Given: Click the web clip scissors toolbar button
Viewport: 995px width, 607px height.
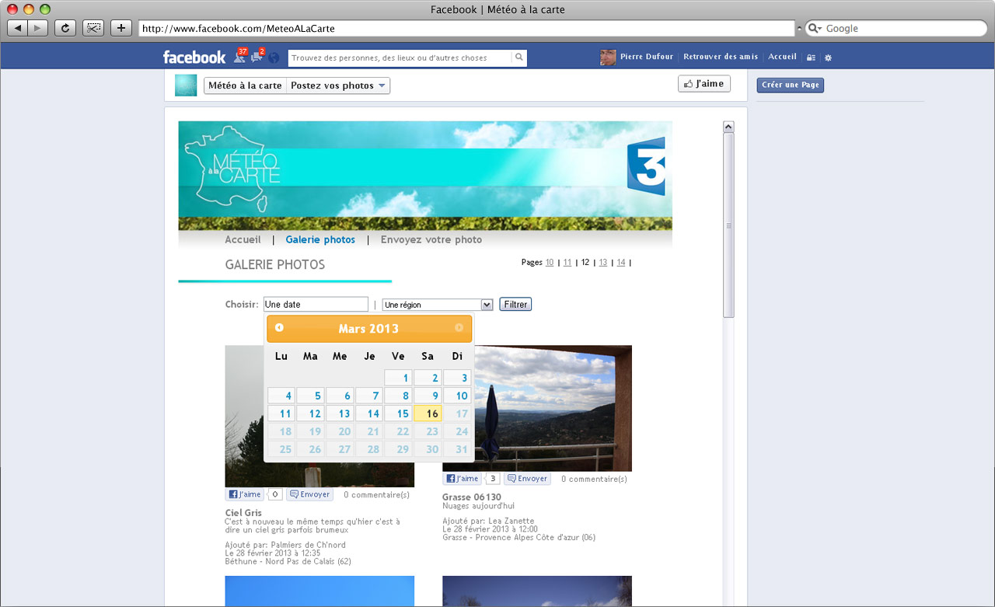Looking at the screenshot, I should [x=93, y=28].
